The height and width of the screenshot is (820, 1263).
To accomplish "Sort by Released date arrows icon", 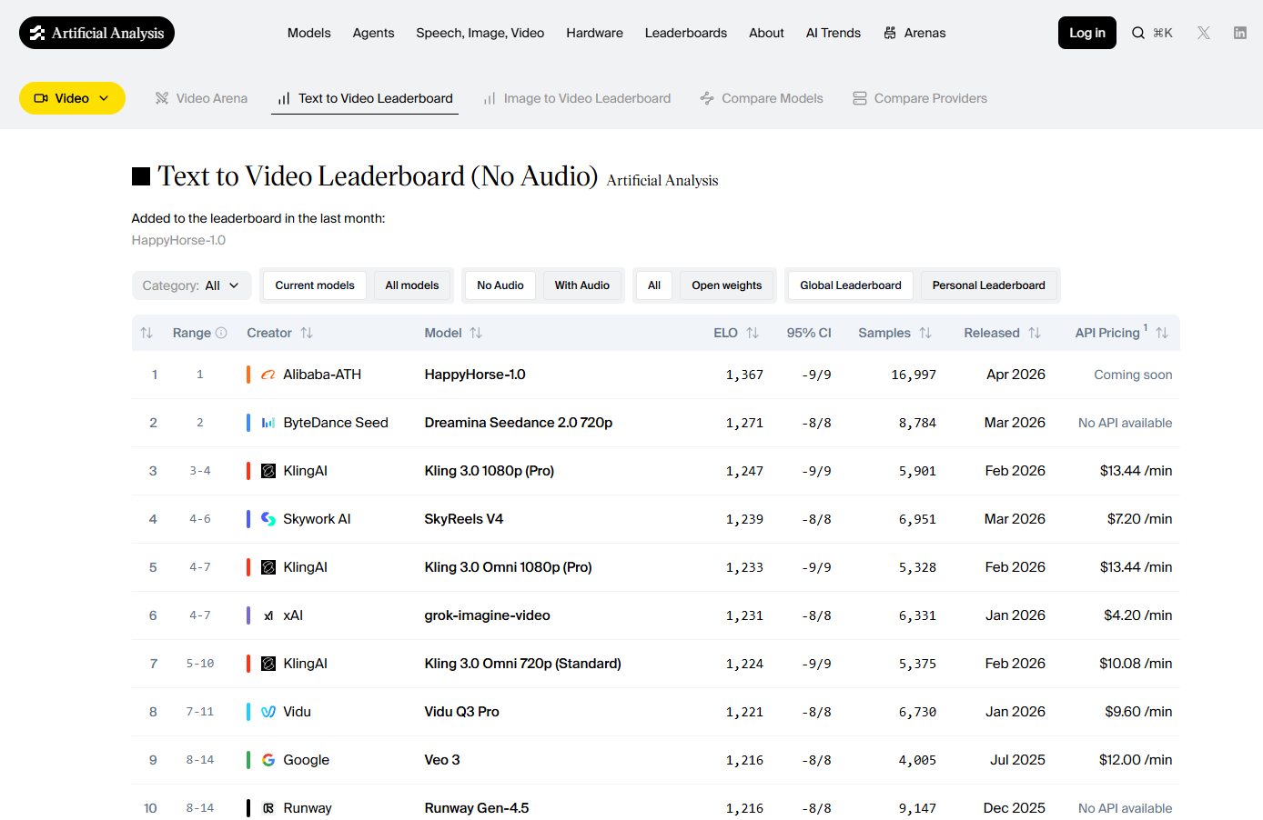I will coord(1035,333).
